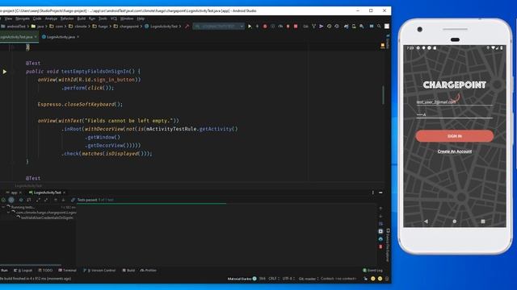Image resolution: width=517 pixels, height=290 pixels.
Task: Run testEmptyFieldsOnSignIn from the gutter arrow
Action: 5,72
